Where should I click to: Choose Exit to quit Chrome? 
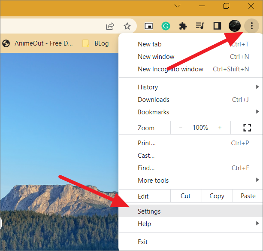[190, 242]
